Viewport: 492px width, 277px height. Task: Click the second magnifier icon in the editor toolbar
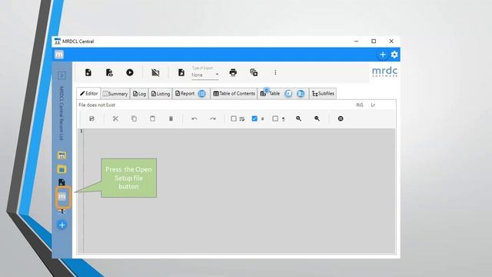[x=317, y=118]
